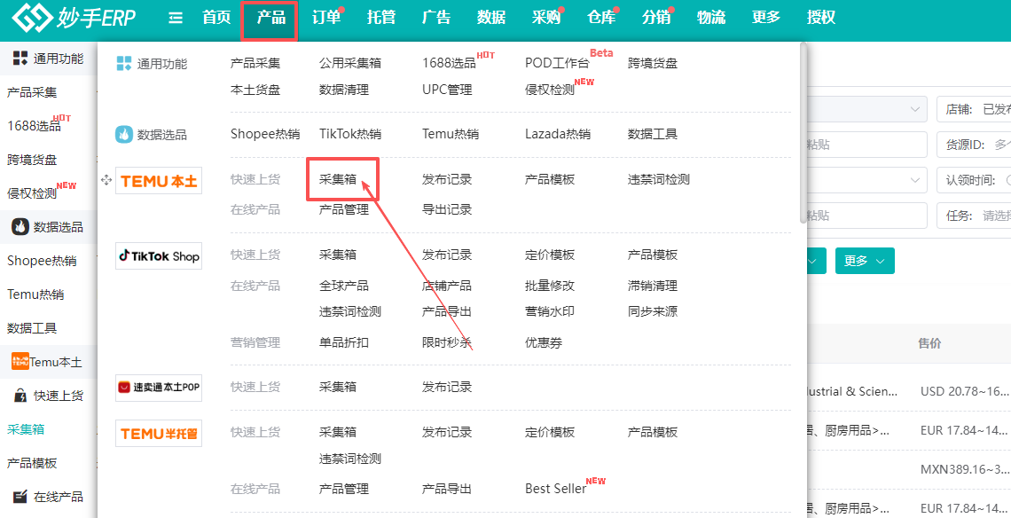This screenshot has height=518, width=1011.
Task: Open 采集箱 in the 速卖通本土POP row
Action: click(x=338, y=387)
